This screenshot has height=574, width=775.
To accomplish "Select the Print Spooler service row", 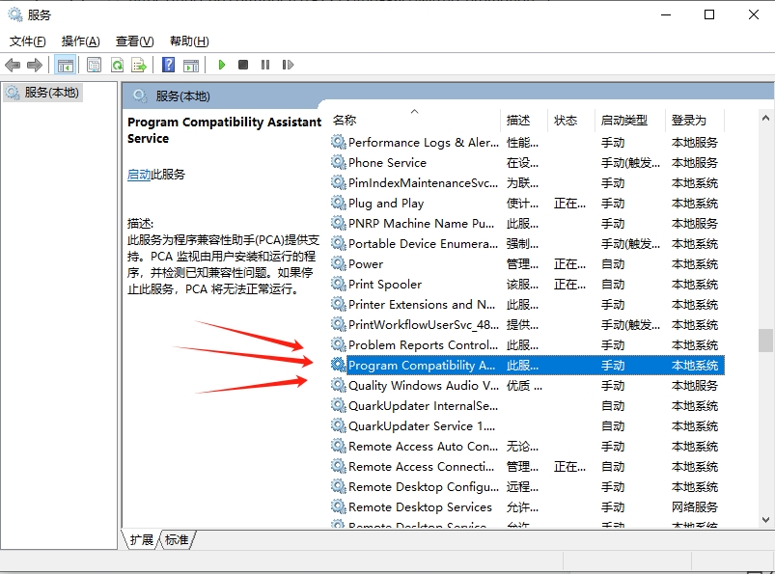I will pos(385,285).
